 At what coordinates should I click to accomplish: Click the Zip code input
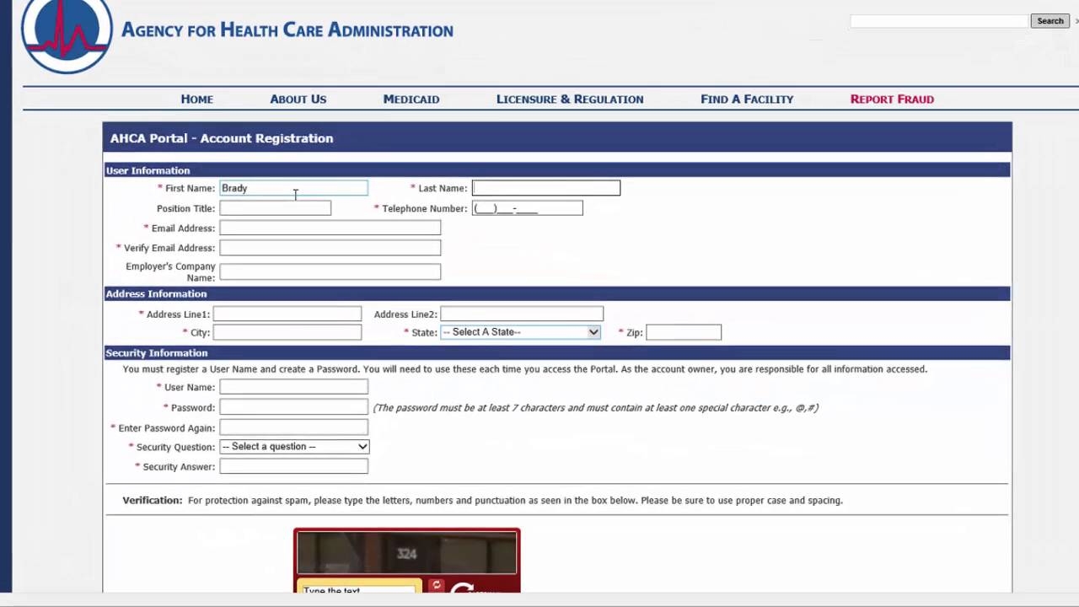[x=683, y=333]
